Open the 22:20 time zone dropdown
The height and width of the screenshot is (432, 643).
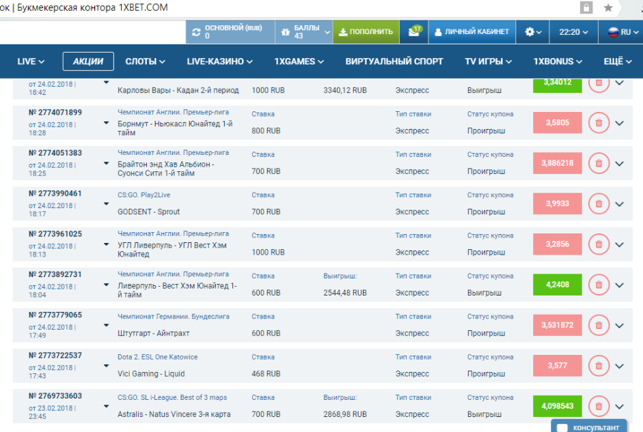click(573, 32)
